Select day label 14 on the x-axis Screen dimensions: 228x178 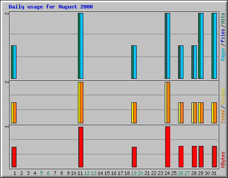click(100, 173)
